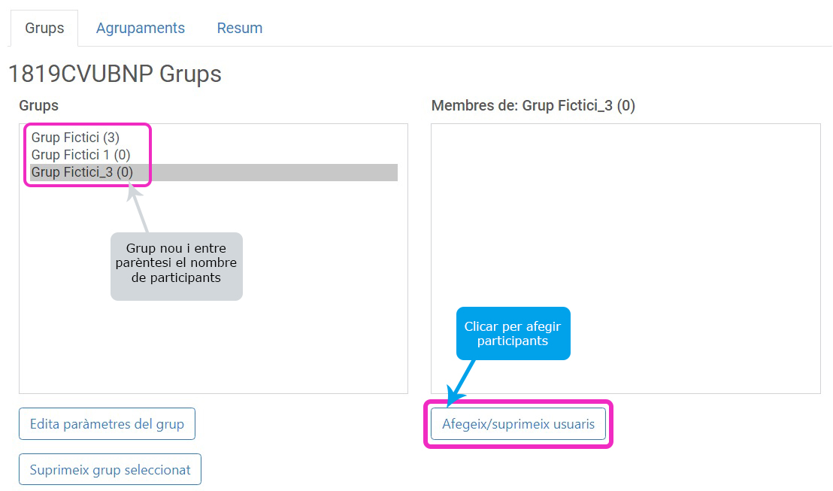Open the Resum tab
This screenshot has width=833, height=491.
pyautogui.click(x=239, y=29)
